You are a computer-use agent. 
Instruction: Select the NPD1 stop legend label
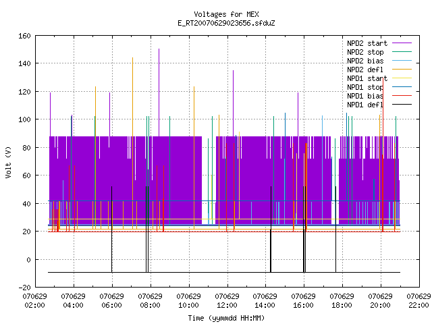click(365, 87)
